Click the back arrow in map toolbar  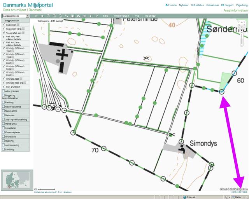(36, 16)
